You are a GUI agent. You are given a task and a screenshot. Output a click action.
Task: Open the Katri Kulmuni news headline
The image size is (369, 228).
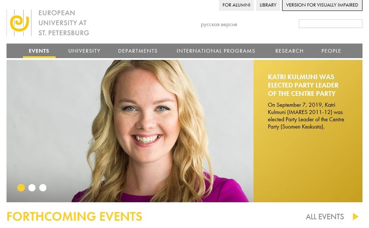tap(303, 85)
